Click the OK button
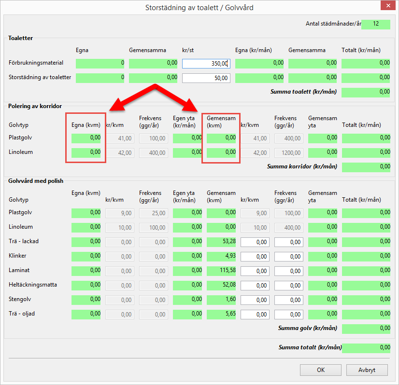Screen dimensions: 399x385 321,370
